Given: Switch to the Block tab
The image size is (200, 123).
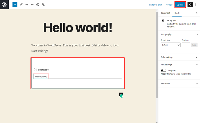Looking at the screenshot, I should point(177,13).
